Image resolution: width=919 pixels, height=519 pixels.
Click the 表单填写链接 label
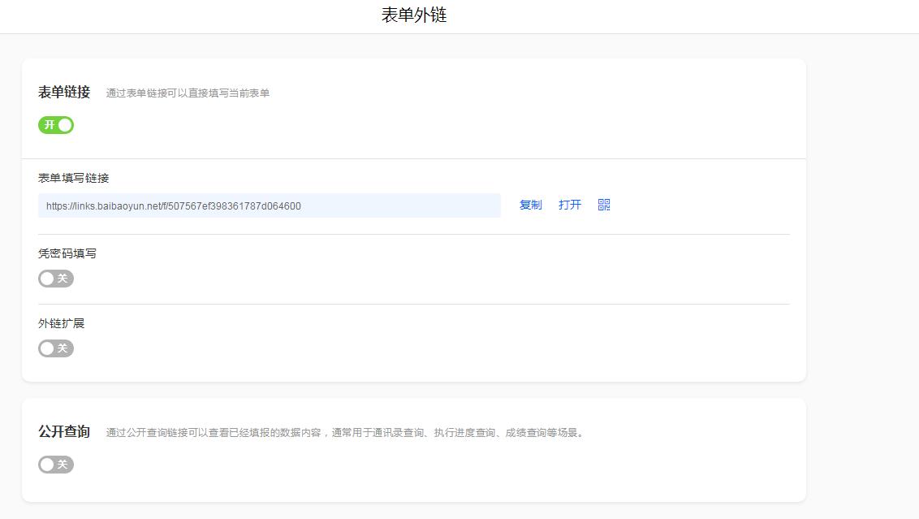(x=73, y=178)
